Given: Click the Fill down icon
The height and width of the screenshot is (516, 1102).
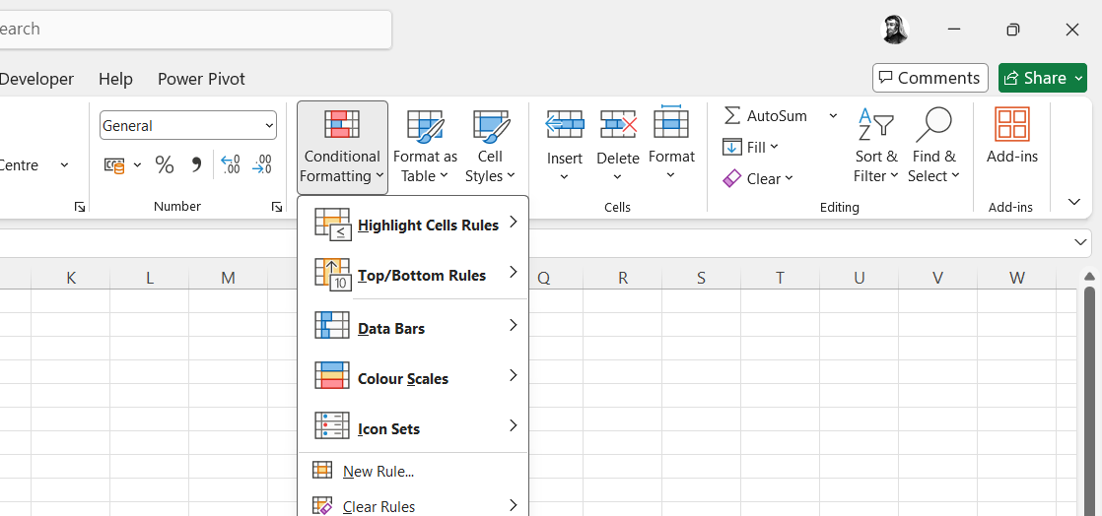Looking at the screenshot, I should [x=732, y=148].
